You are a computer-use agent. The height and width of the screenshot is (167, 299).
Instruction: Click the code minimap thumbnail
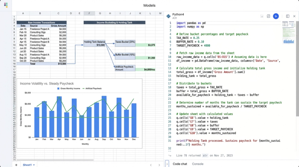288,32
